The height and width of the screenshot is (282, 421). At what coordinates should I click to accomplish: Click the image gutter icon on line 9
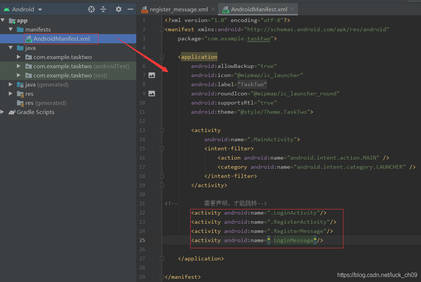tap(152, 94)
